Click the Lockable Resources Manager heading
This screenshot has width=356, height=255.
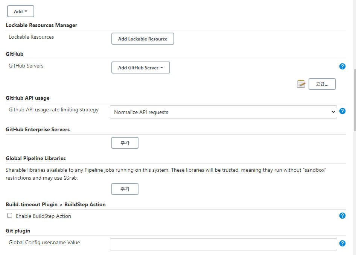[x=41, y=25]
